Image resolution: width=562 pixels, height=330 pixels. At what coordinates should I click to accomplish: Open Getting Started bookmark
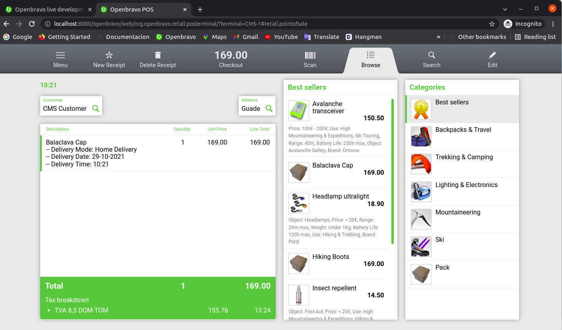point(64,37)
